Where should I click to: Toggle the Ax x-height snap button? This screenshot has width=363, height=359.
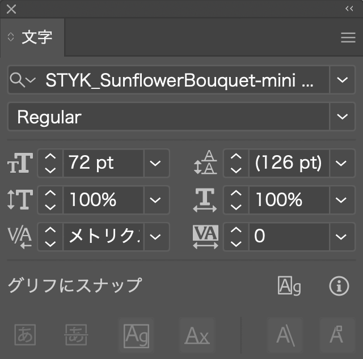click(x=197, y=335)
